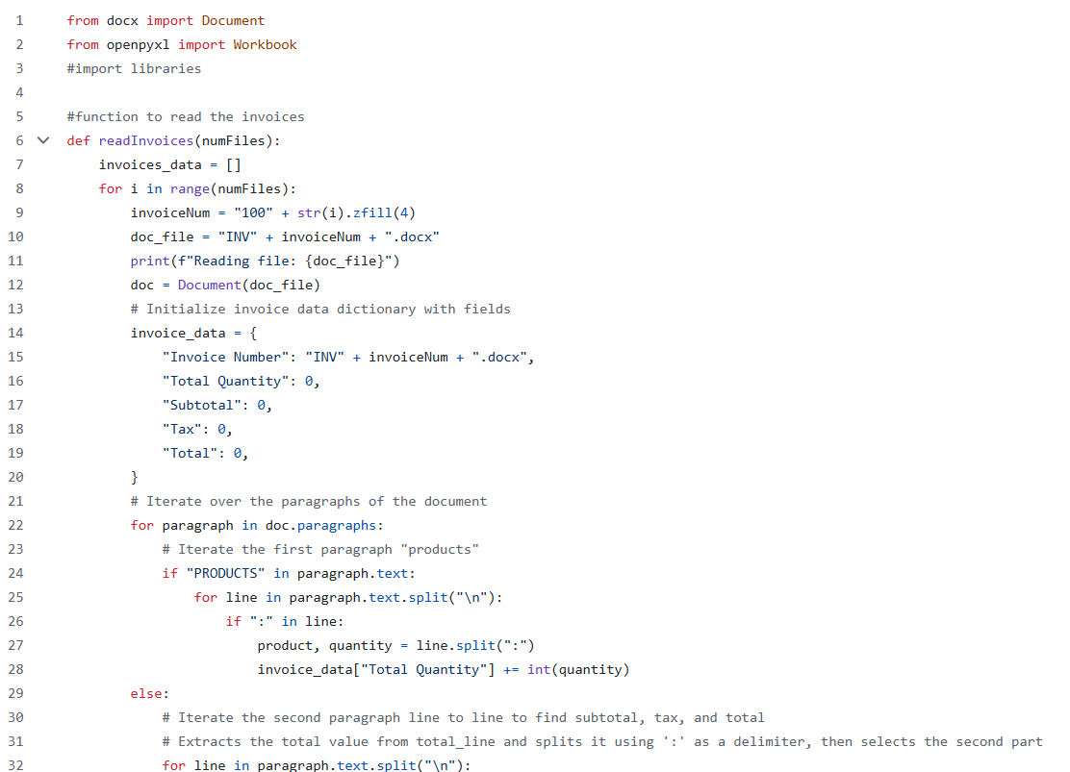Click 'invoices_data = []' assignment

click(x=170, y=164)
